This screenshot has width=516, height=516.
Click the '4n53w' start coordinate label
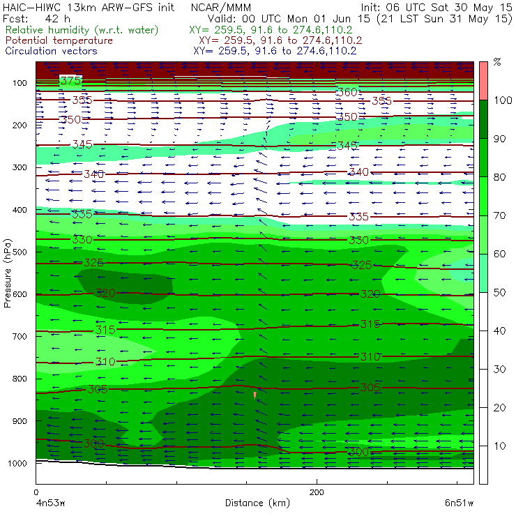coord(50,503)
